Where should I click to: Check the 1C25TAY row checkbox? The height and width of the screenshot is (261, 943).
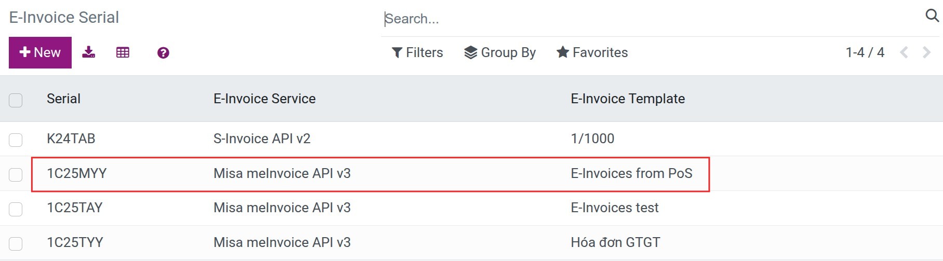[x=16, y=209]
